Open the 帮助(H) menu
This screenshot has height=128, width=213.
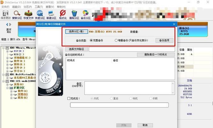tap(61, 7)
